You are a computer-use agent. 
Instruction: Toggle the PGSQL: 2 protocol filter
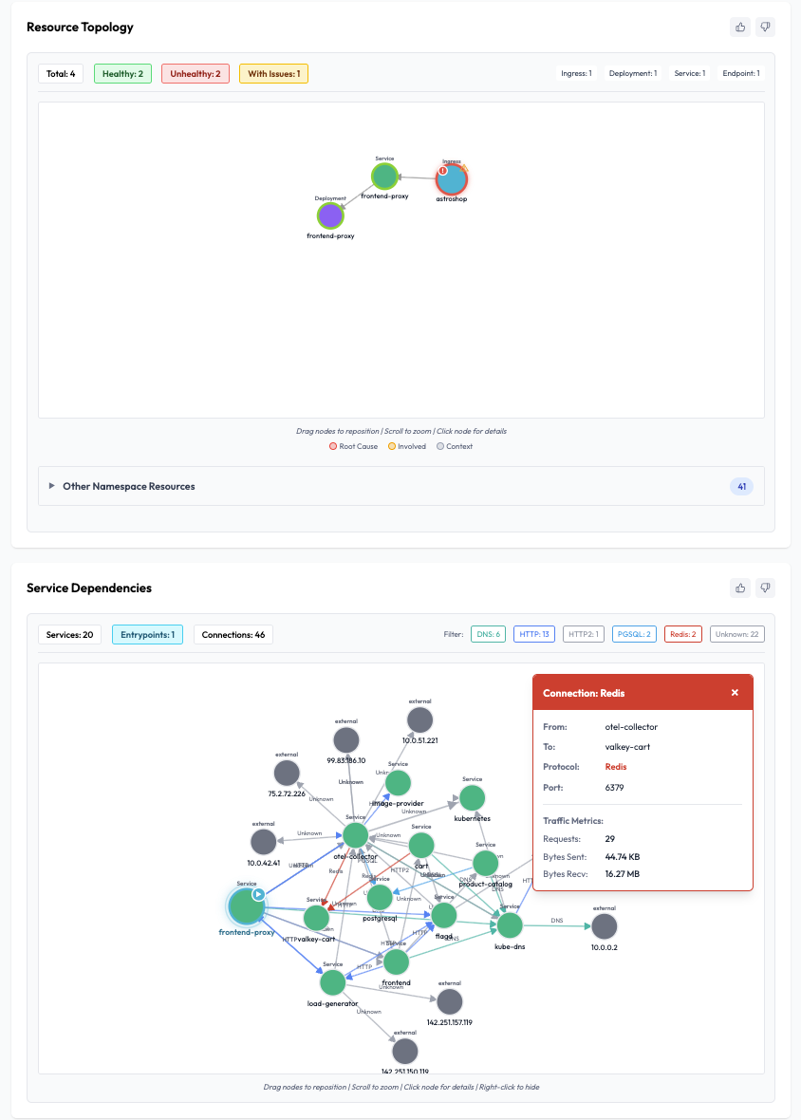[x=633, y=634]
